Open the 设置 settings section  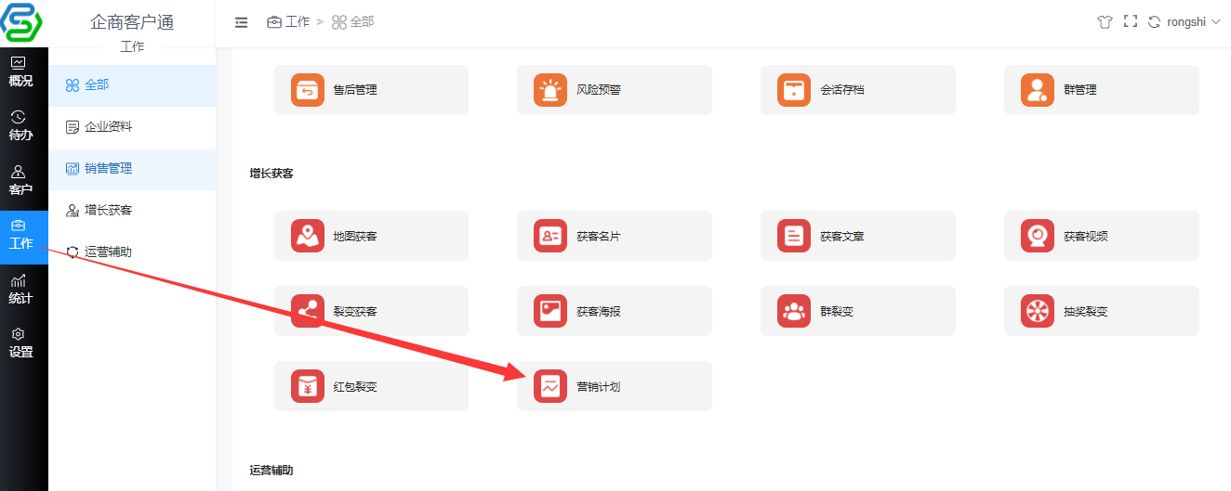click(20, 342)
